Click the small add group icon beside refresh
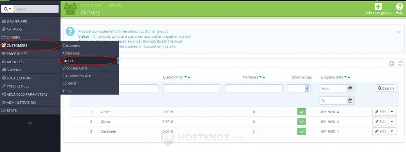This screenshot has height=152, width=406. coord(392,63)
